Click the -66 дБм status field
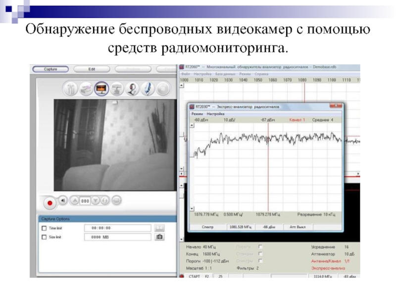This screenshot has width=396, height=297. click(269, 227)
